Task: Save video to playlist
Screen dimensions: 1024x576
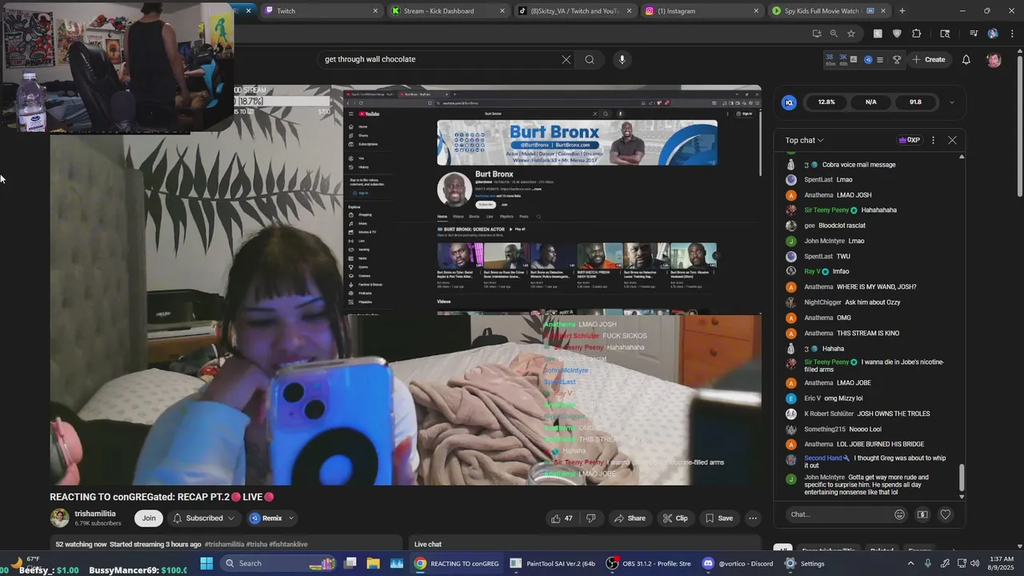Action: [x=718, y=518]
